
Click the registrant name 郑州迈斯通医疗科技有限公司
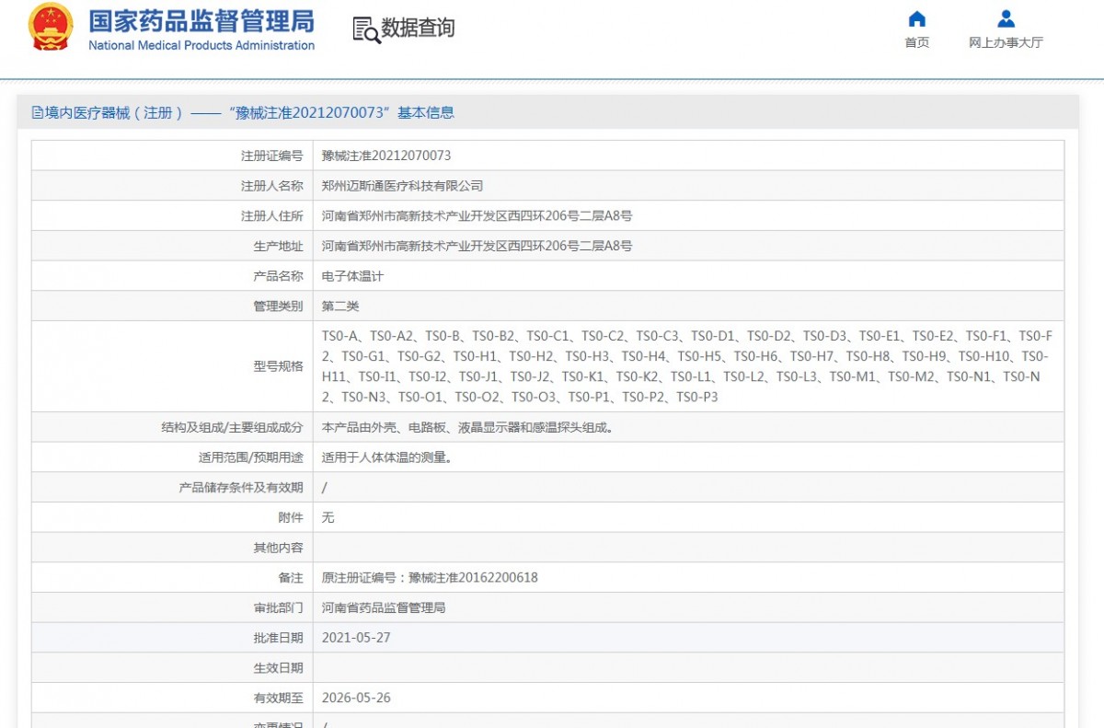coord(402,186)
